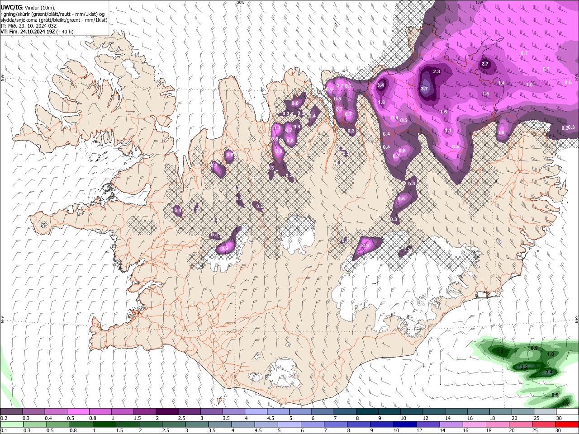This screenshot has height=434, width=579.
Task: Click the VT: Fim. 24.10.2024 19Z valid time
Action: coord(37,32)
